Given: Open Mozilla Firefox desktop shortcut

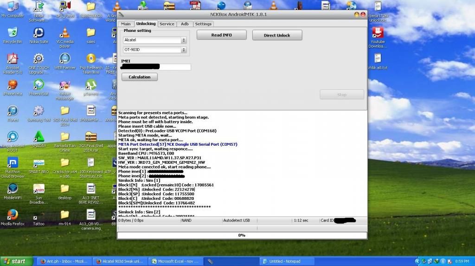Looking at the screenshot, I should tap(13, 215).
